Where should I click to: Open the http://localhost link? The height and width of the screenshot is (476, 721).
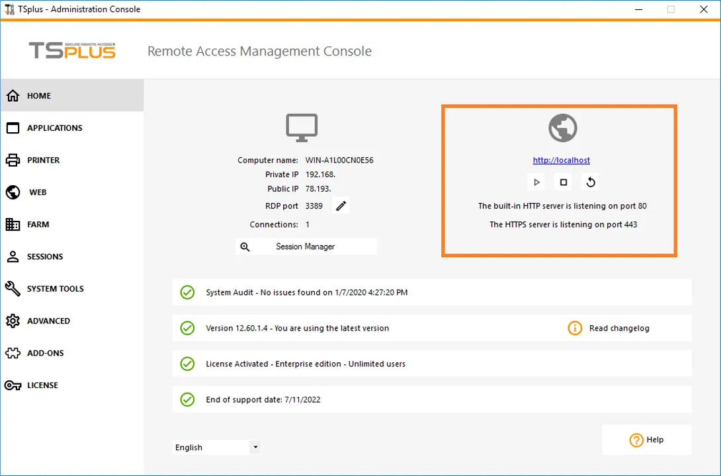(562, 160)
